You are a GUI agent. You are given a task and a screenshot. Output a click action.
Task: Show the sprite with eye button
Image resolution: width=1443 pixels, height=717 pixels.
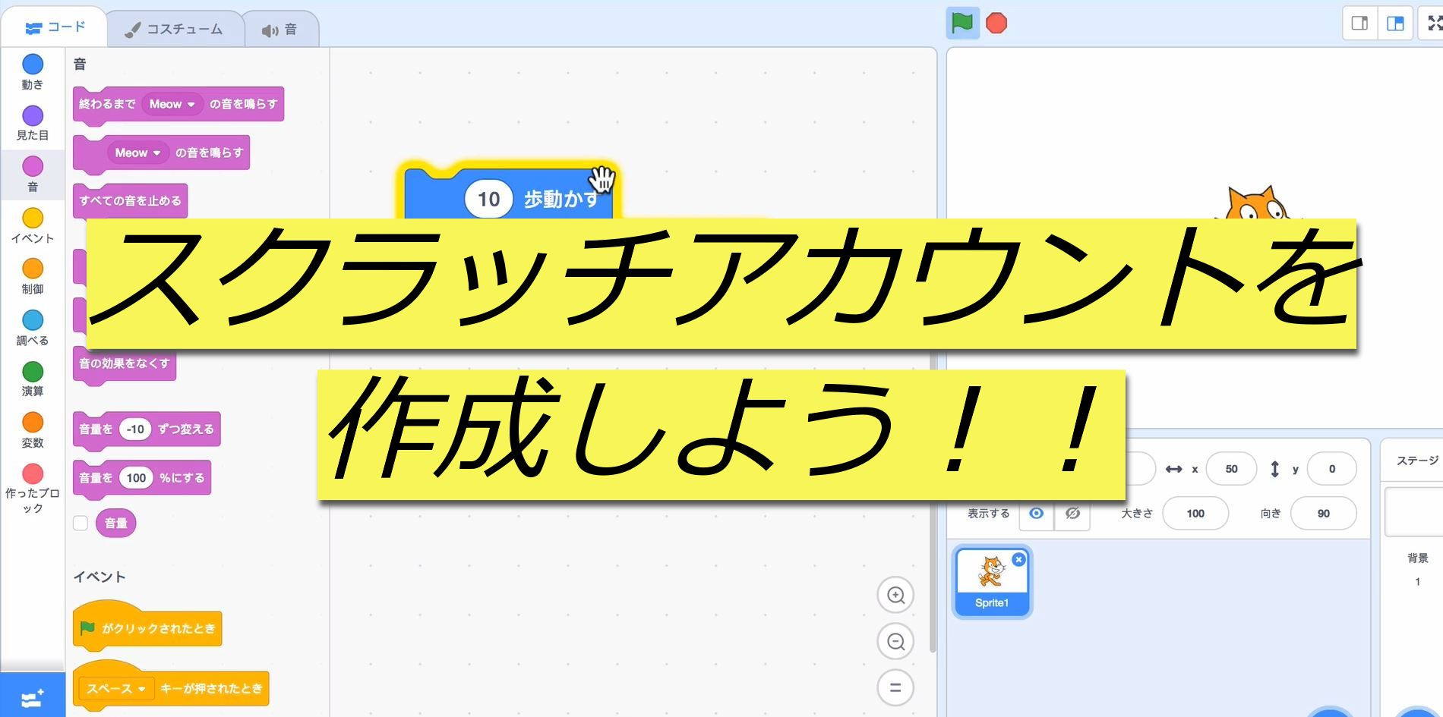[1036, 514]
